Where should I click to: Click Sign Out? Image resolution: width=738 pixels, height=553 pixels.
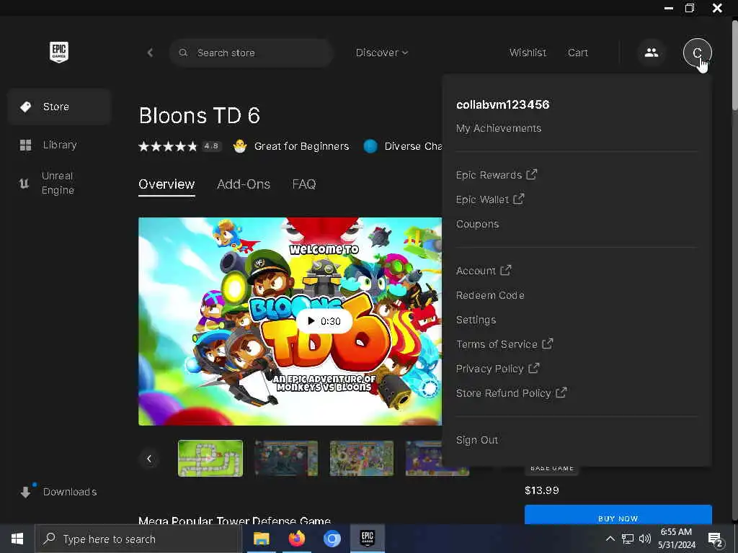[477, 440]
